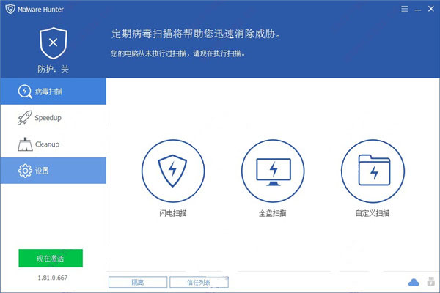This screenshot has width=440, height=293.
Task: Click the magnifier lightning scan icon
Action: 25,92
